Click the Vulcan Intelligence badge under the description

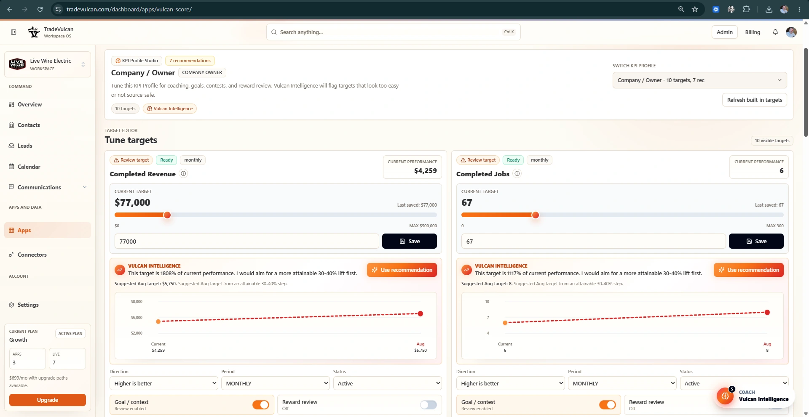coord(170,109)
